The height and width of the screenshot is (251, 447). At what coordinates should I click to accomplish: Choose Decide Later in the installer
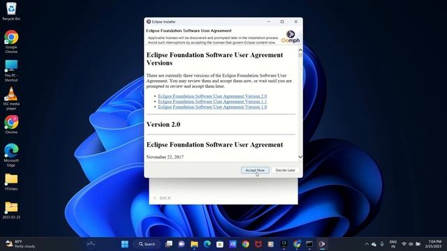point(285,170)
